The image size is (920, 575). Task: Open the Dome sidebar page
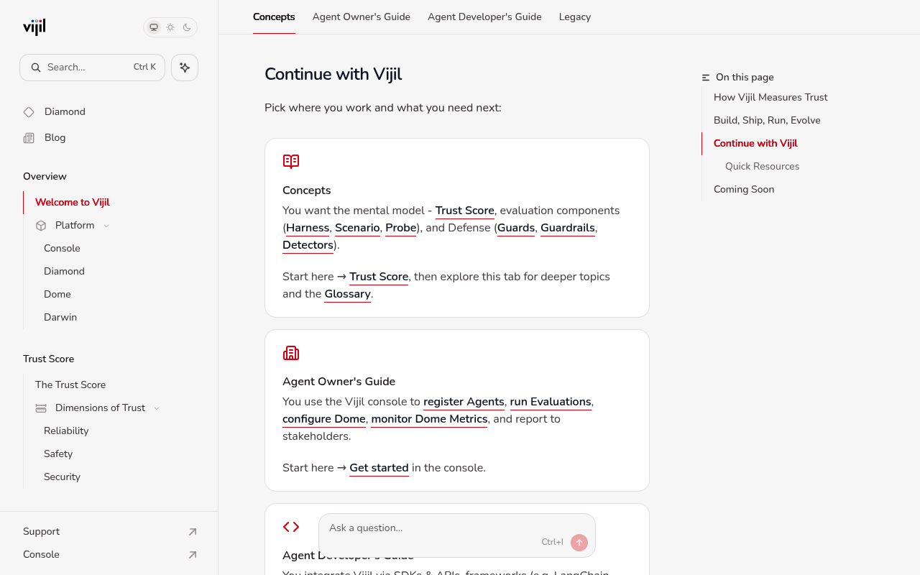57,295
